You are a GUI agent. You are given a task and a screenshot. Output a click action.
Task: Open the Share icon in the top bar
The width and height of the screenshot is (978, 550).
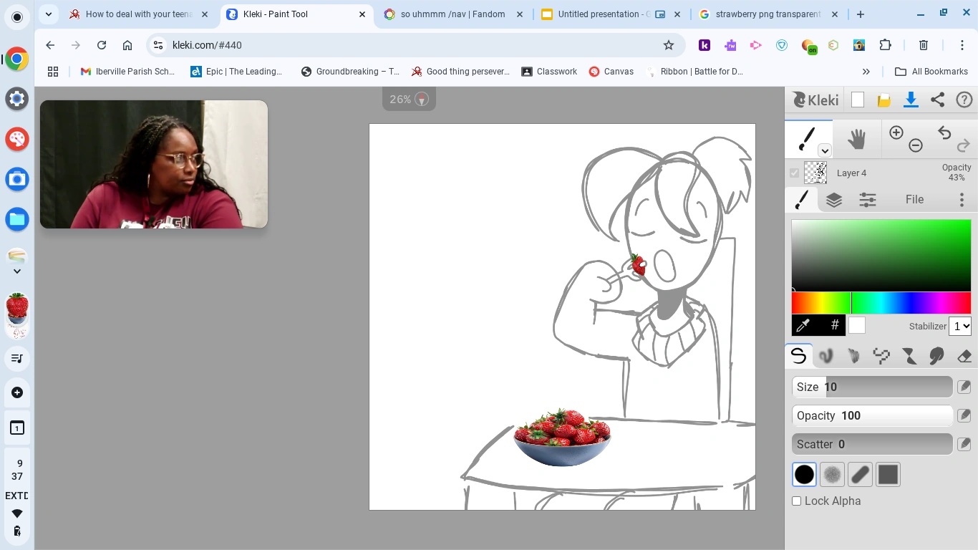coord(938,100)
